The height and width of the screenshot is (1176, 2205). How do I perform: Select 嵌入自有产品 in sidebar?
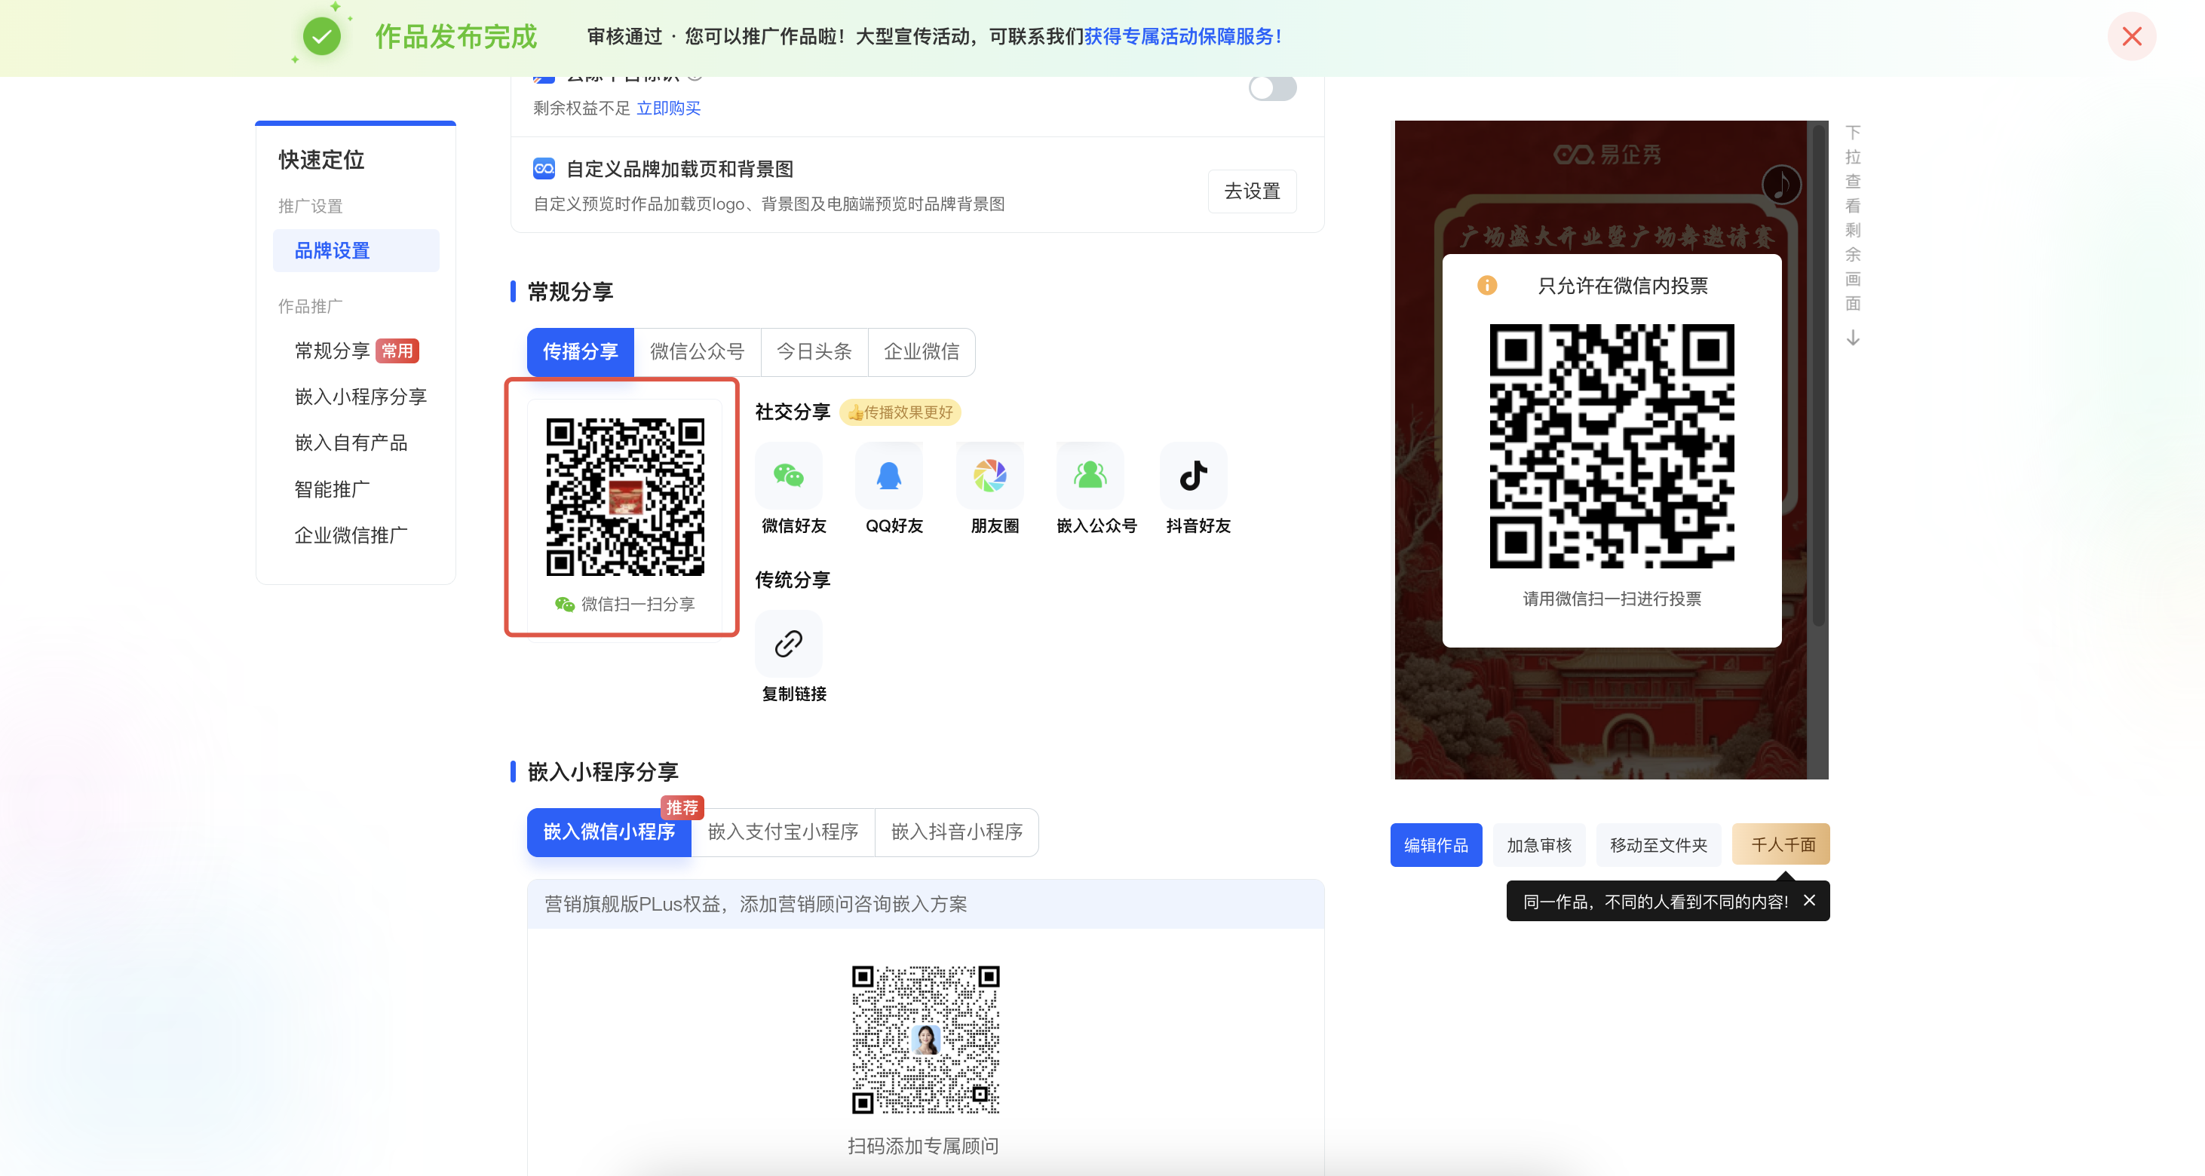click(351, 443)
